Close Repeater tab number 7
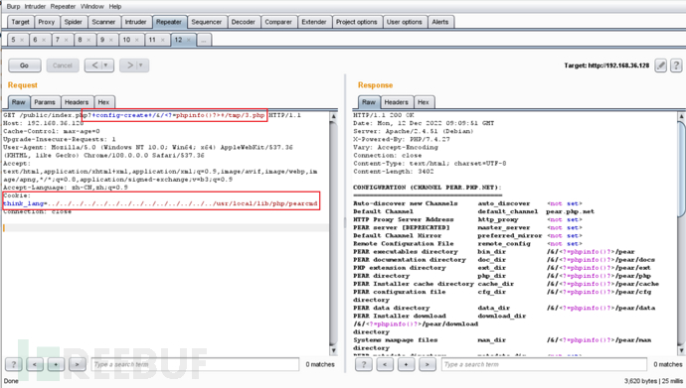686x388 pixels. [66, 40]
